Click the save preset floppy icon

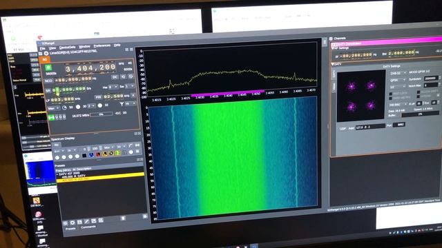click(80, 222)
